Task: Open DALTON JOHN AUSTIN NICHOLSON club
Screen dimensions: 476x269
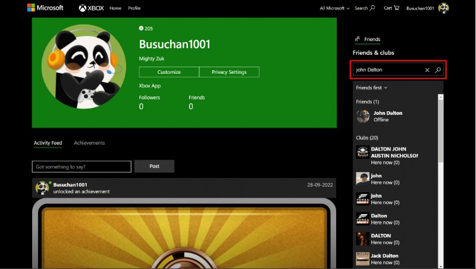Action: tap(394, 155)
